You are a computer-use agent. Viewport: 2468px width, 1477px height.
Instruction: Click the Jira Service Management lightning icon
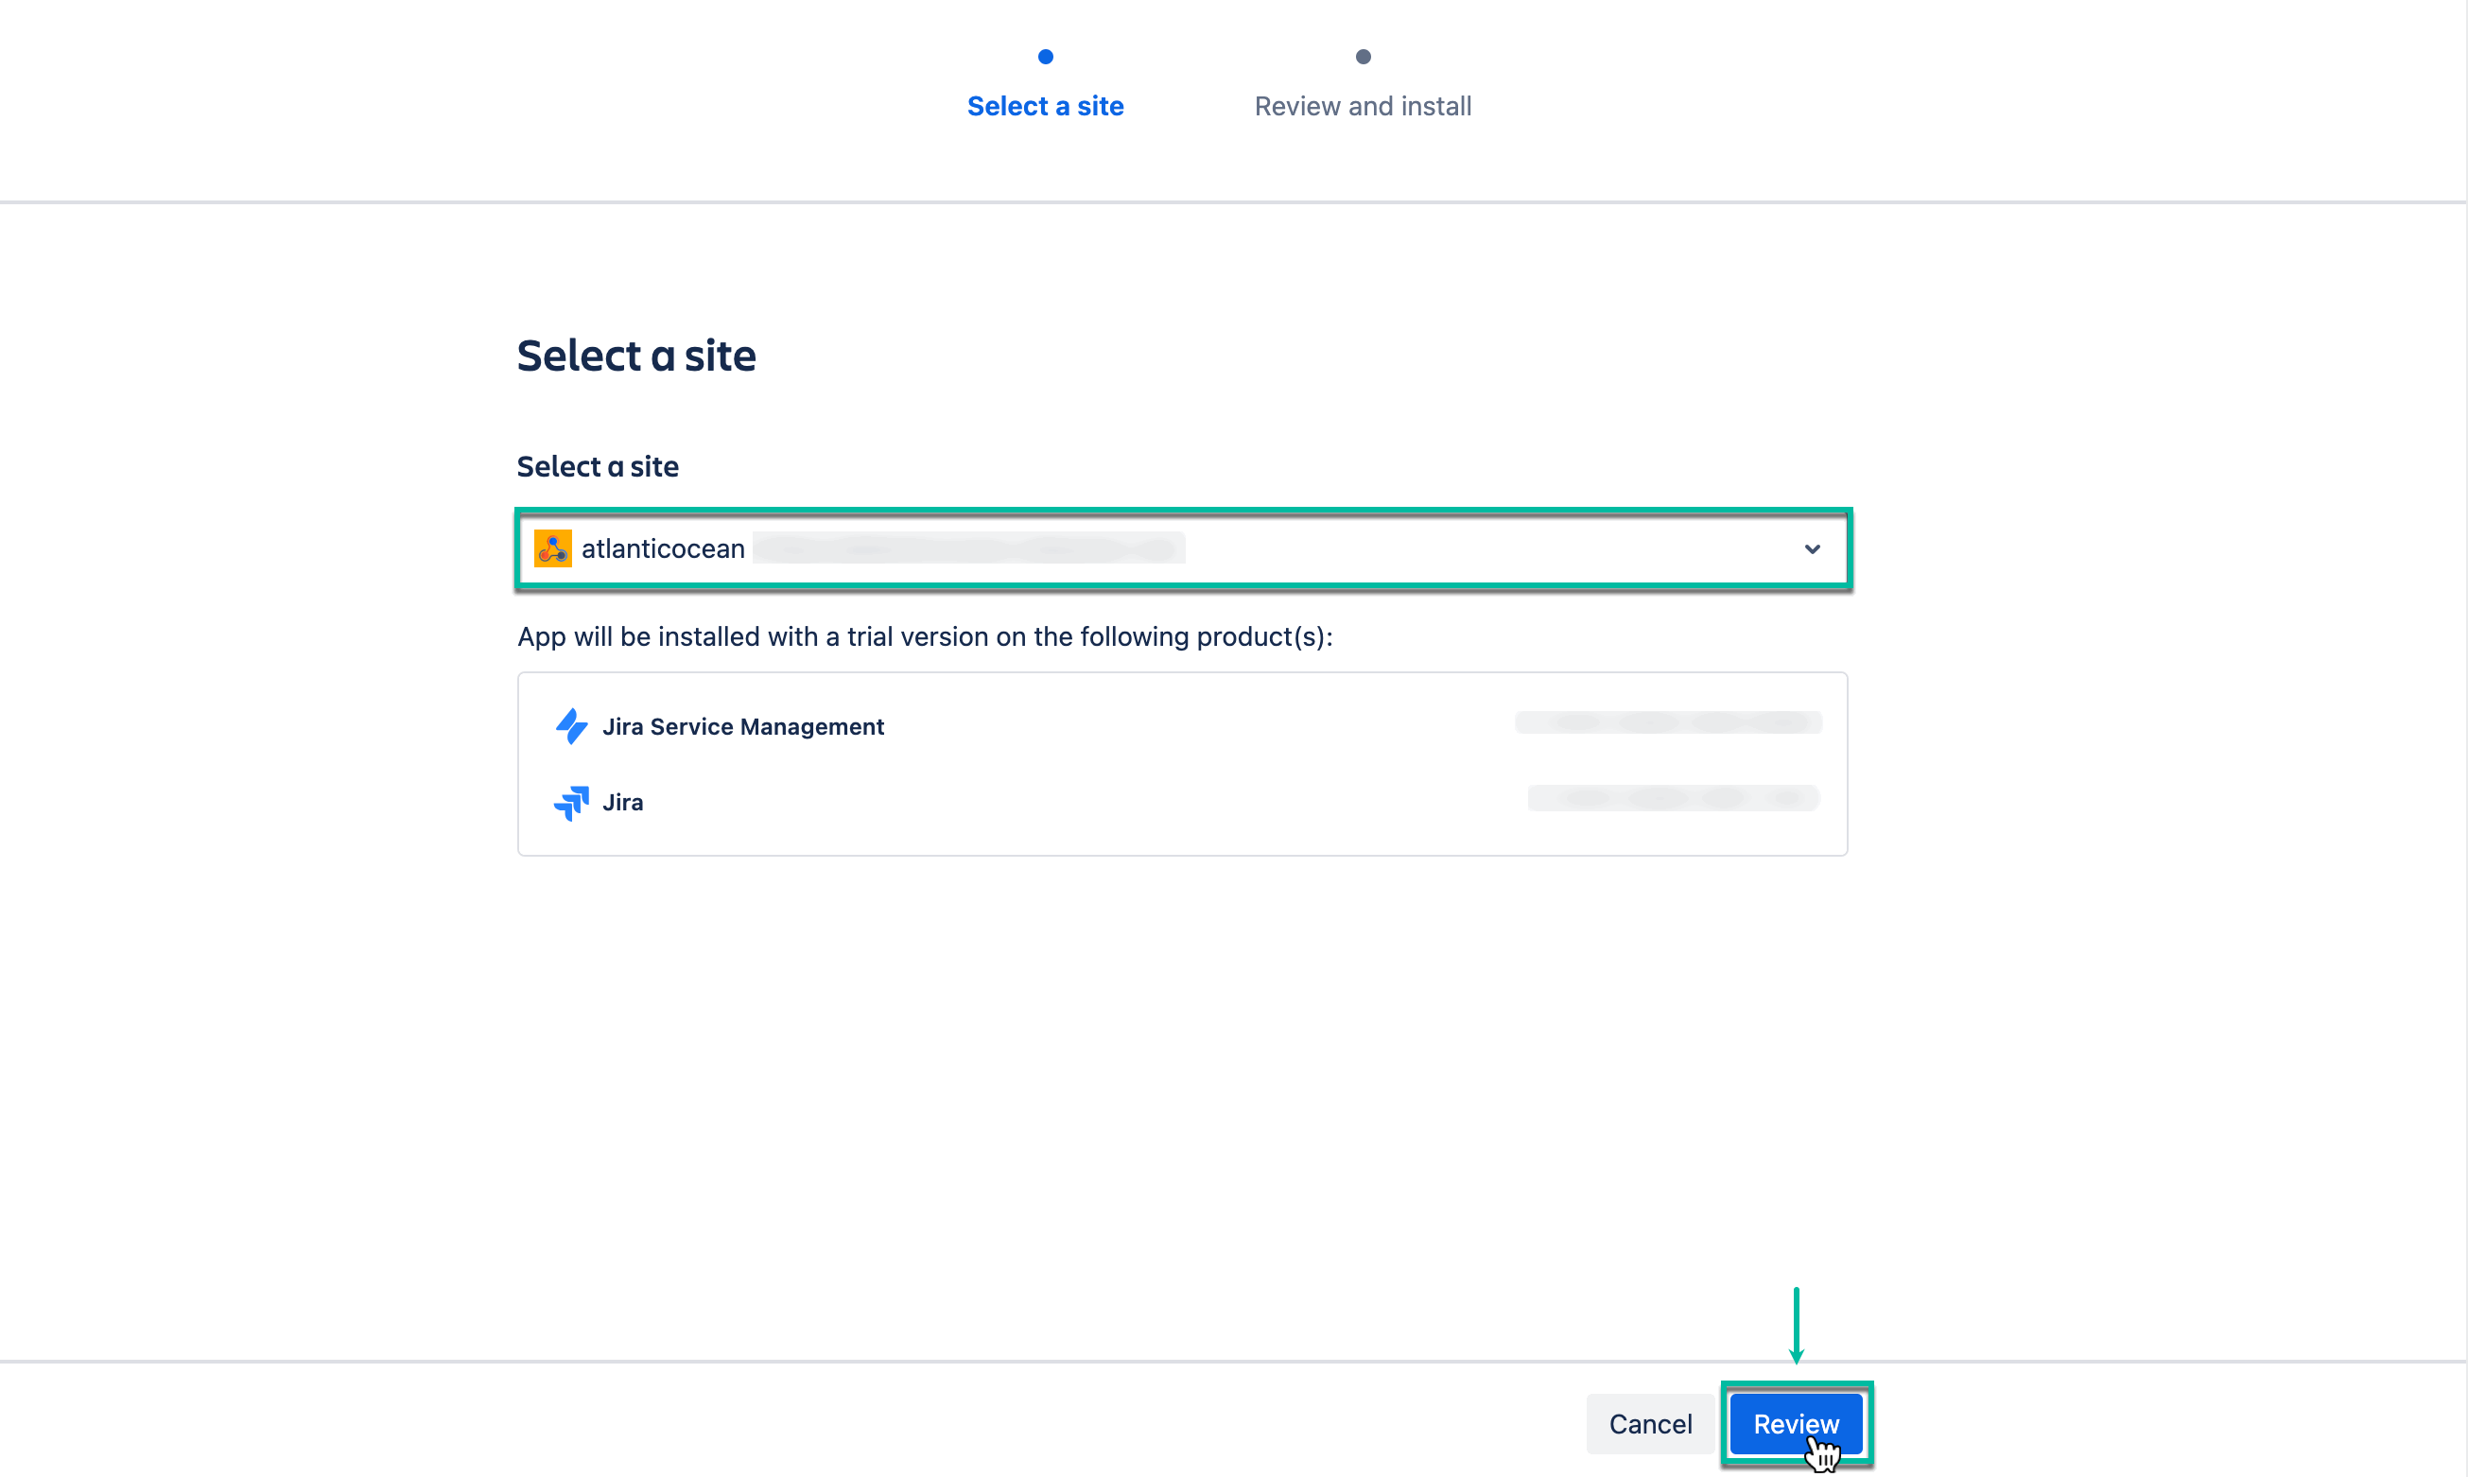click(572, 726)
